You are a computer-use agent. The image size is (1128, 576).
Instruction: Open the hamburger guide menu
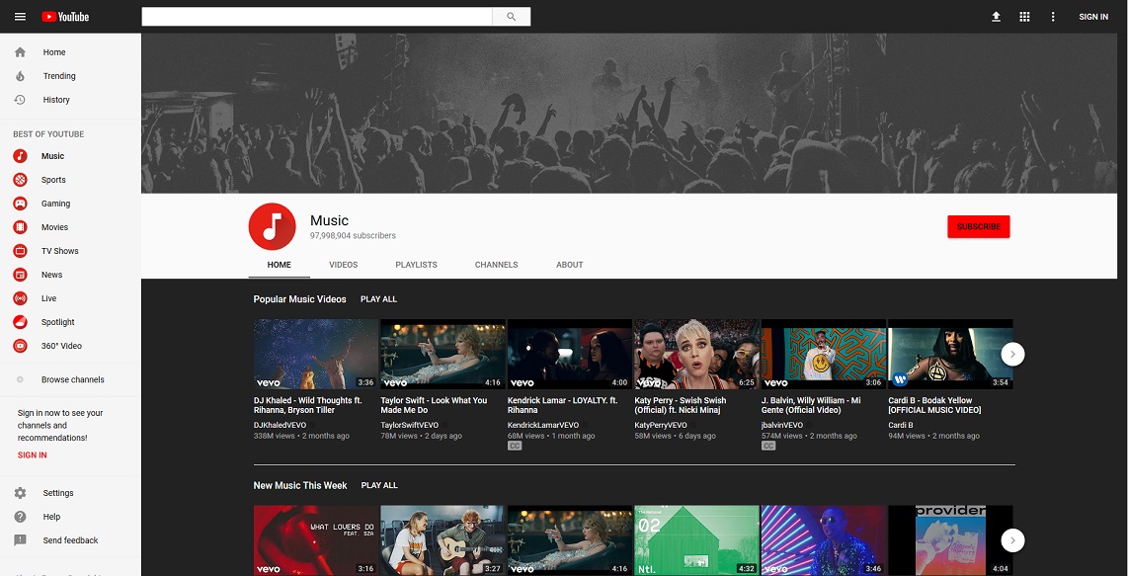click(20, 17)
